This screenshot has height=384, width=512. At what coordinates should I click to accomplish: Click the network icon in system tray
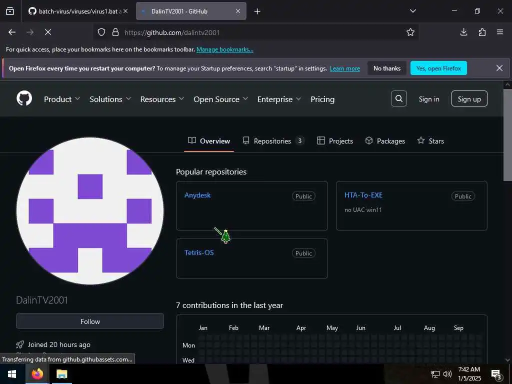tap(435, 374)
